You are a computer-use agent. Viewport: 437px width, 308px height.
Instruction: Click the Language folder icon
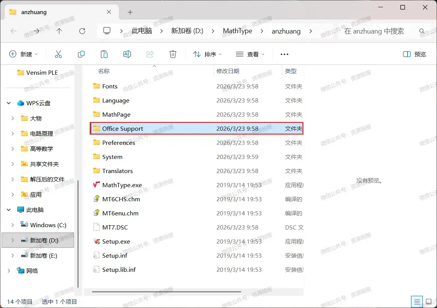pos(97,100)
